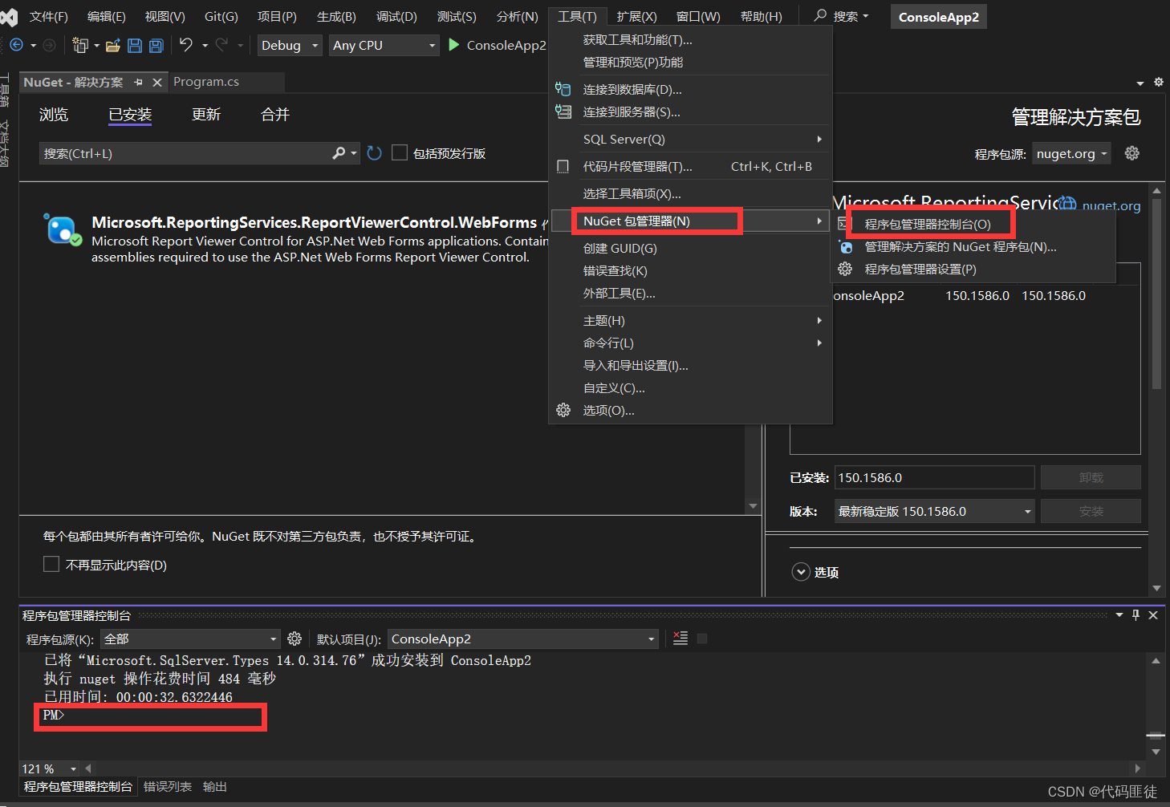Screen dimensions: 1170x807
Task: Switch to the 错误列表 bottom tab
Action: [x=168, y=786]
